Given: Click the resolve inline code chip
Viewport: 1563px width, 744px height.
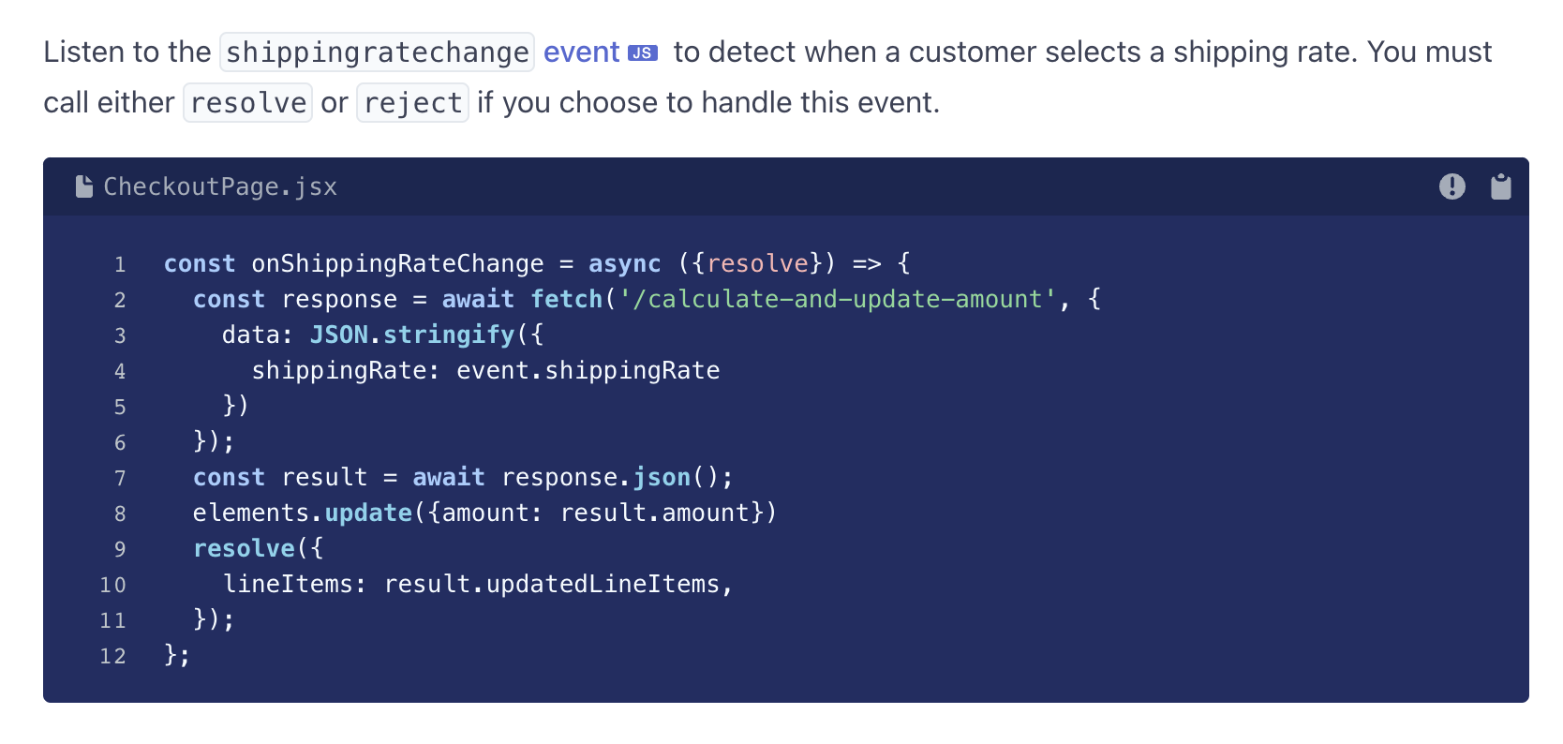Looking at the screenshot, I should (247, 102).
